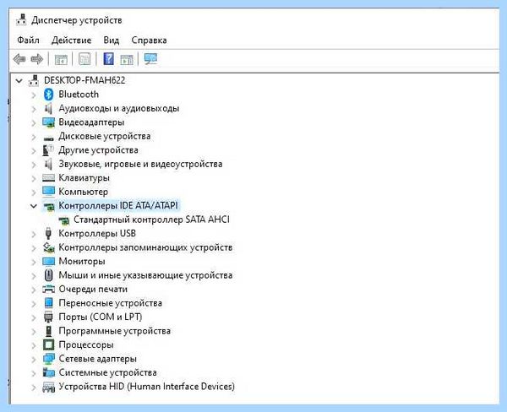Open the Действие menu
Image resolution: width=507 pixels, height=412 pixels.
(x=72, y=40)
